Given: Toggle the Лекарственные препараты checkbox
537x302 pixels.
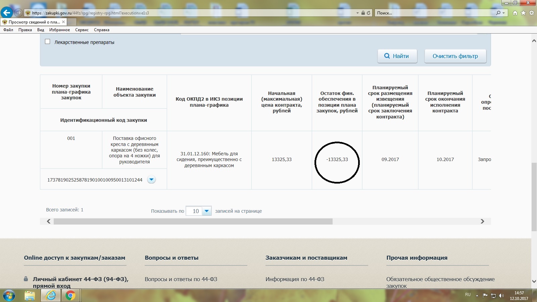Looking at the screenshot, I should (x=48, y=42).
